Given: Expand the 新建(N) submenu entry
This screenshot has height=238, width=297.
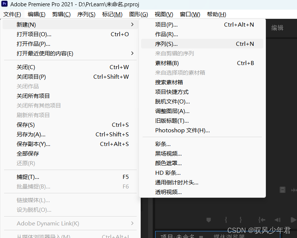Looking at the screenshot, I should (x=70, y=24).
